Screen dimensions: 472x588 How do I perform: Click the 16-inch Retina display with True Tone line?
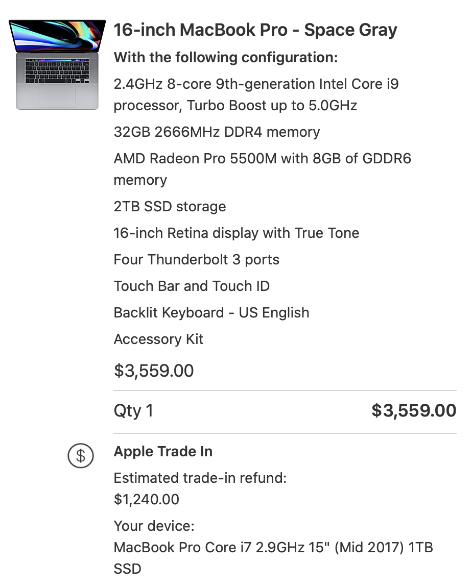click(237, 233)
